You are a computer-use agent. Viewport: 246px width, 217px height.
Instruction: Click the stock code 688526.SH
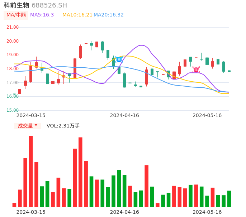49,5
